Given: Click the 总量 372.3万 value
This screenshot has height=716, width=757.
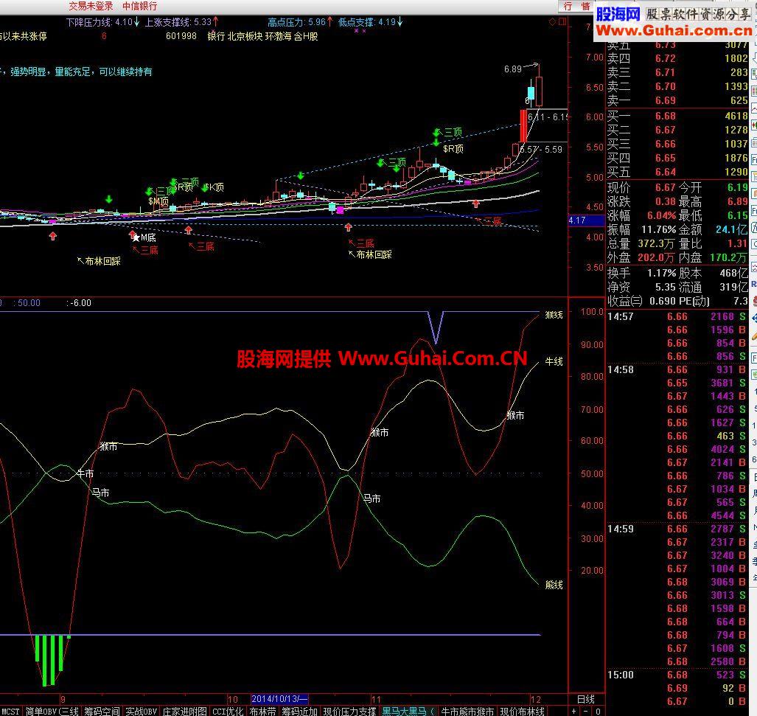Looking at the screenshot, I should 656,244.
